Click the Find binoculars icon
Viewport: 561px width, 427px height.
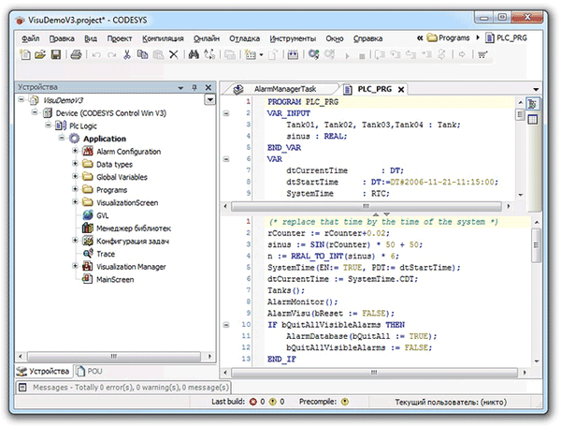click(x=194, y=55)
